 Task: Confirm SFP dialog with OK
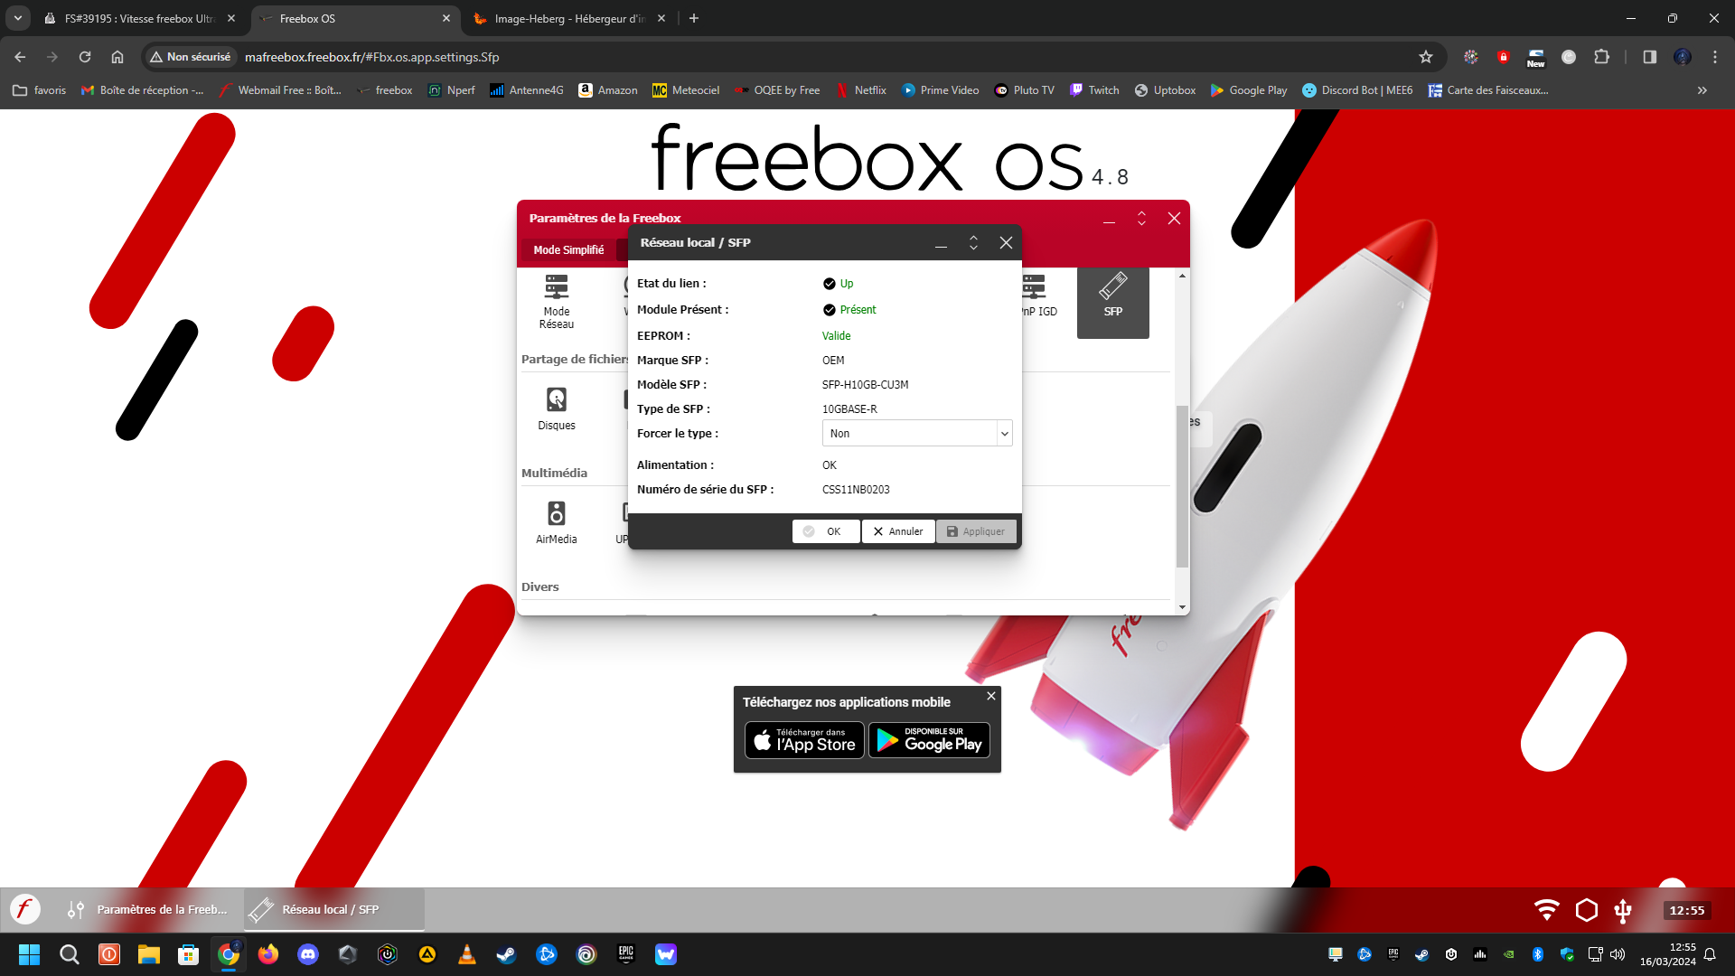[x=826, y=531]
